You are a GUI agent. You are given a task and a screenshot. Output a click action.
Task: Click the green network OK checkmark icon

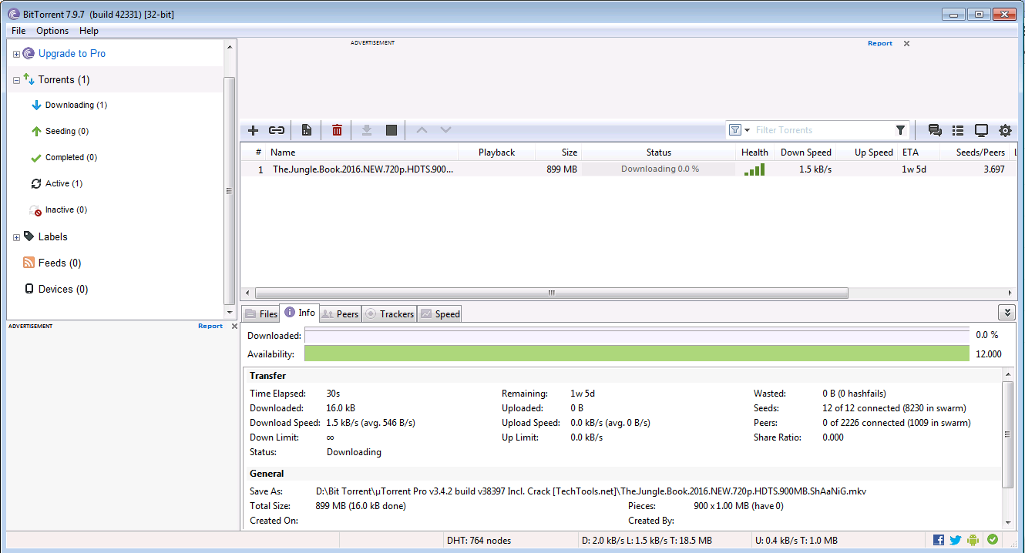(992, 540)
